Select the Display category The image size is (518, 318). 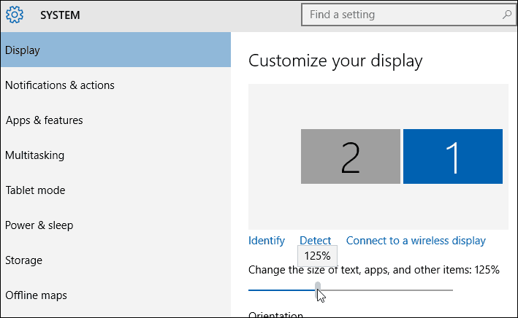click(x=115, y=50)
